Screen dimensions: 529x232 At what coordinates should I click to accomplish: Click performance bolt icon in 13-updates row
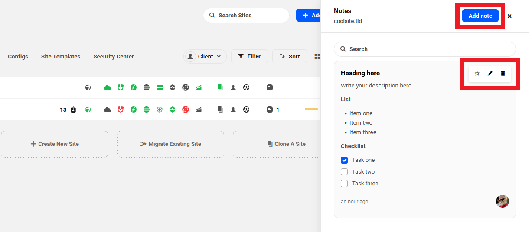click(x=134, y=110)
